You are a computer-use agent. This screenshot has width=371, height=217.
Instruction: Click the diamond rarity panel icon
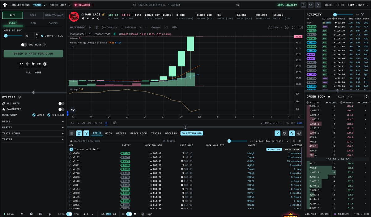[285, 133]
